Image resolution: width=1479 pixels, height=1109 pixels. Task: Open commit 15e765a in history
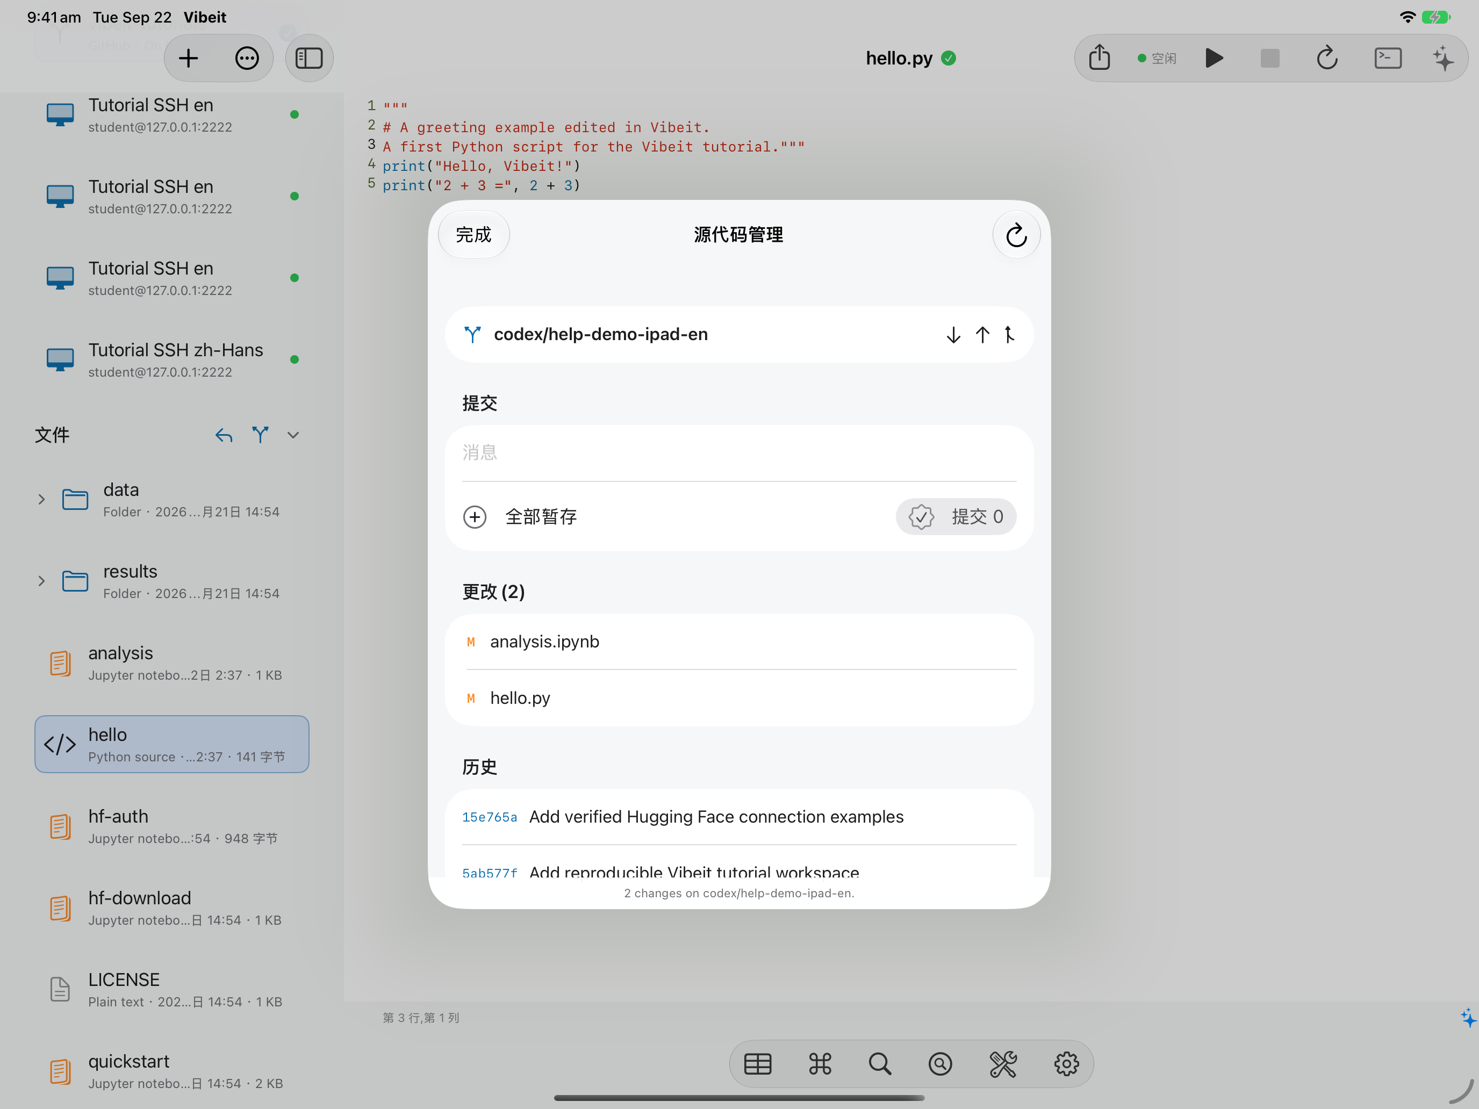[x=739, y=817]
